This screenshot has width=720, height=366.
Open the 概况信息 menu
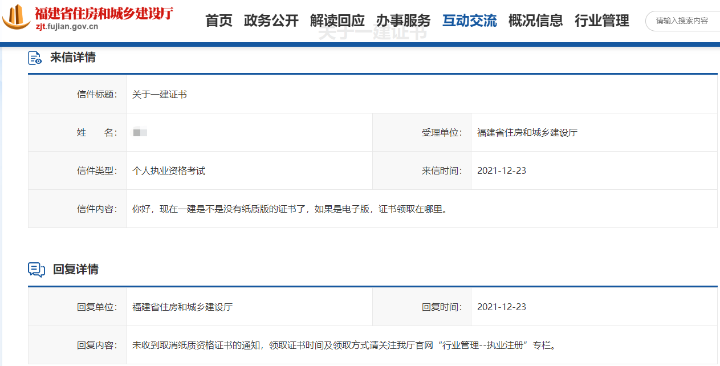pos(535,20)
